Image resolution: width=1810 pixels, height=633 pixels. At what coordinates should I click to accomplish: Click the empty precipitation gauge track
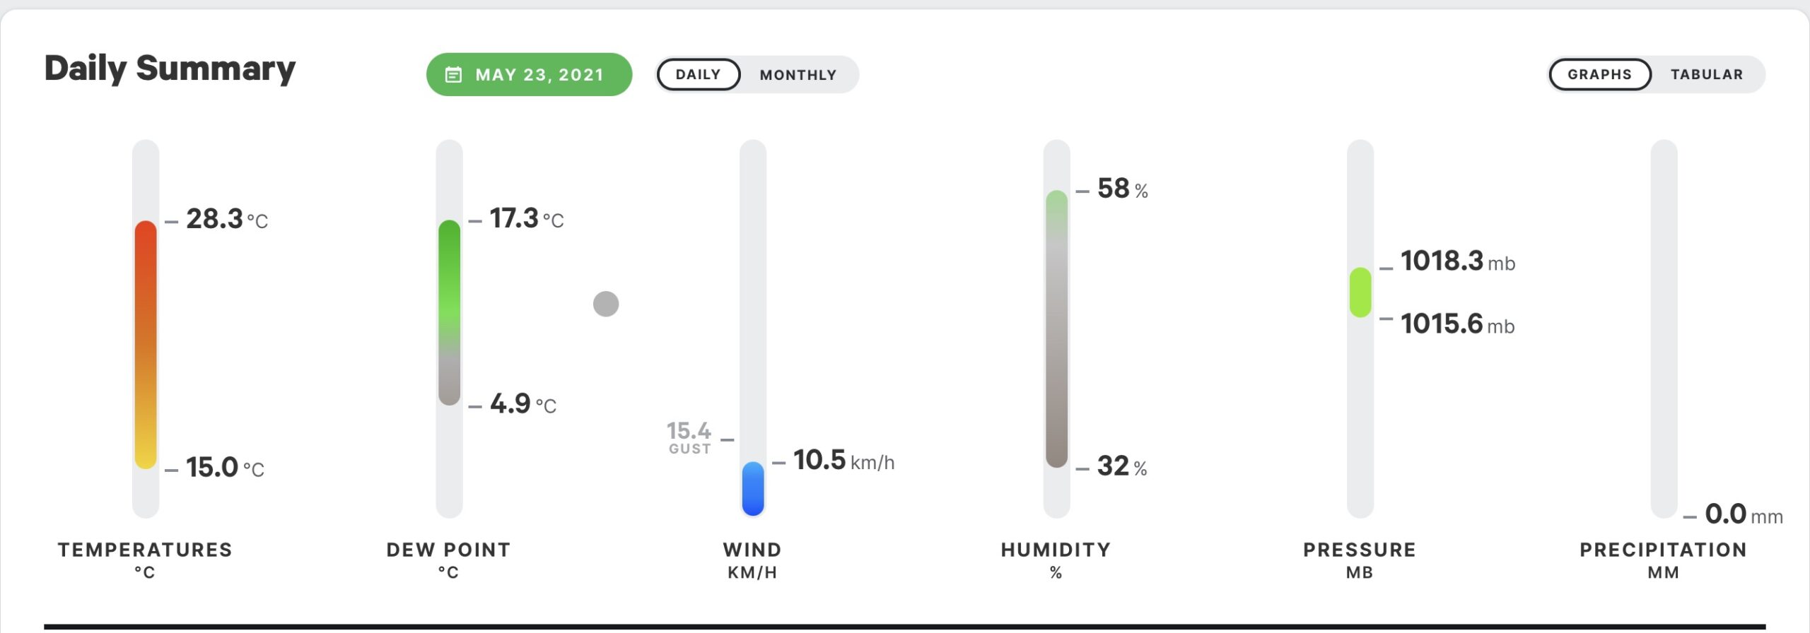tap(1664, 329)
